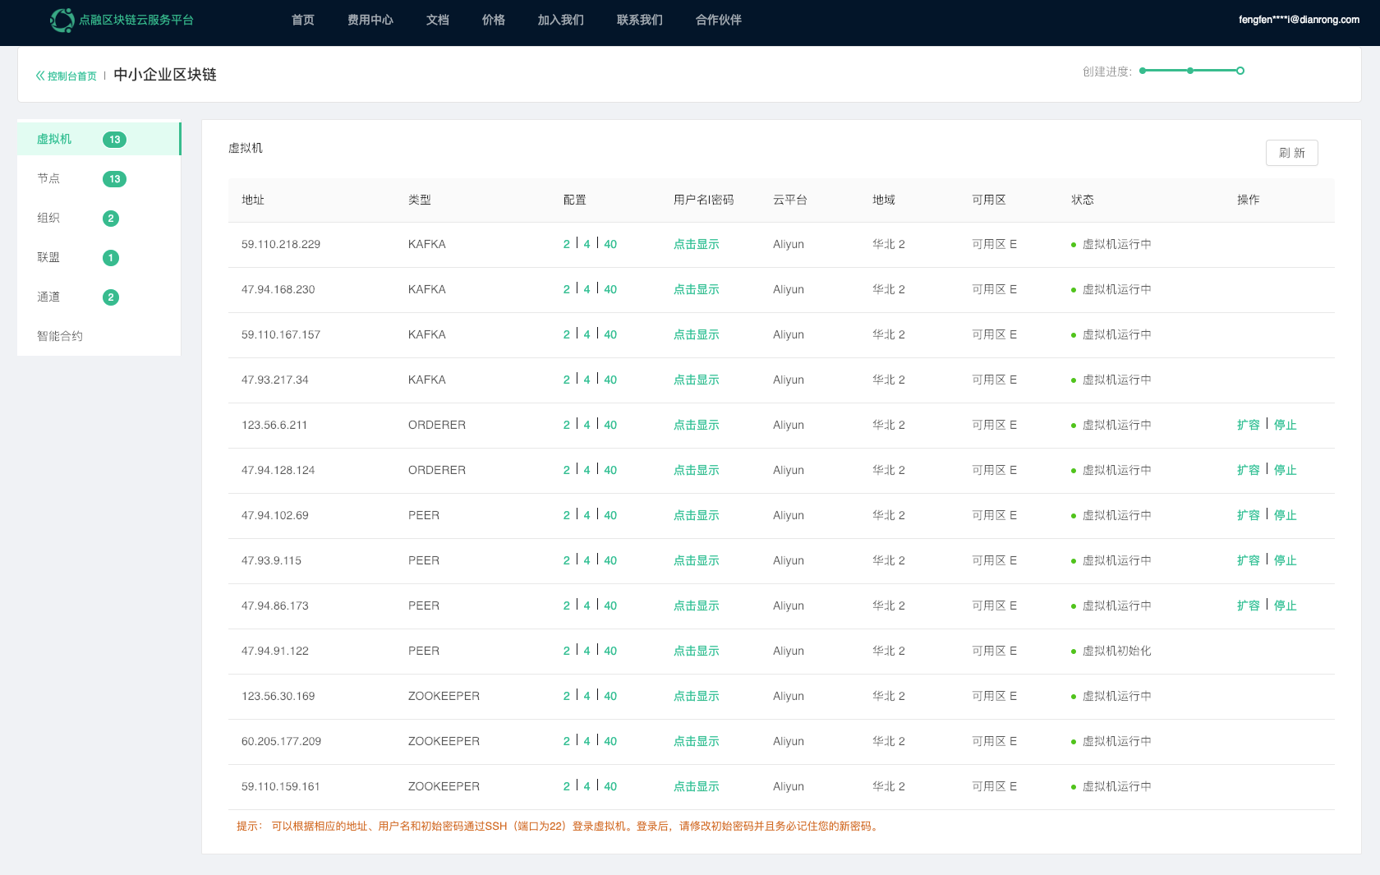Click the middle step of 创建进度 progress
Image resolution: width=1380 pixels, height=875 pixels.
click(x=1190, y=71)
